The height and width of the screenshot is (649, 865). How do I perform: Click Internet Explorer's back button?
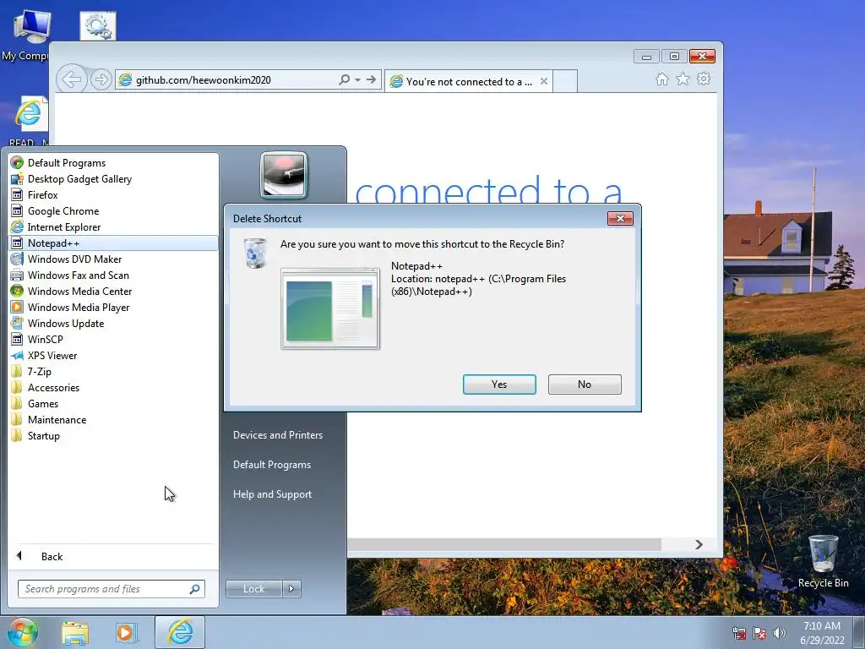(72, 79)
